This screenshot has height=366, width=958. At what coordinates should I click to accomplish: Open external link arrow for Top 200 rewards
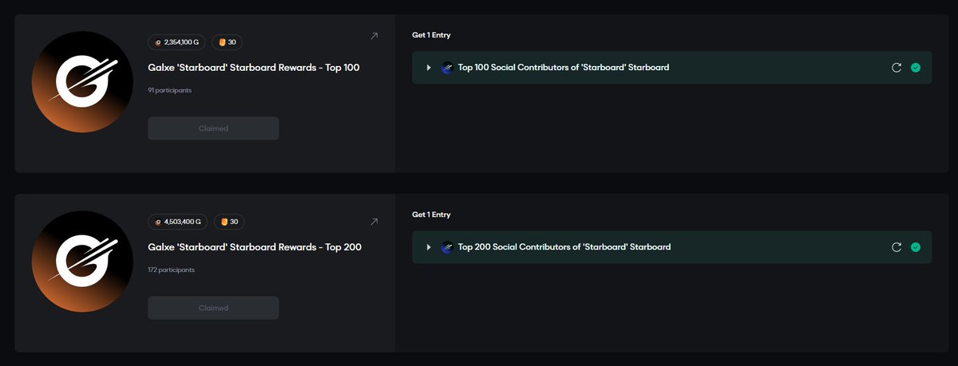click(x=374, y=221)
